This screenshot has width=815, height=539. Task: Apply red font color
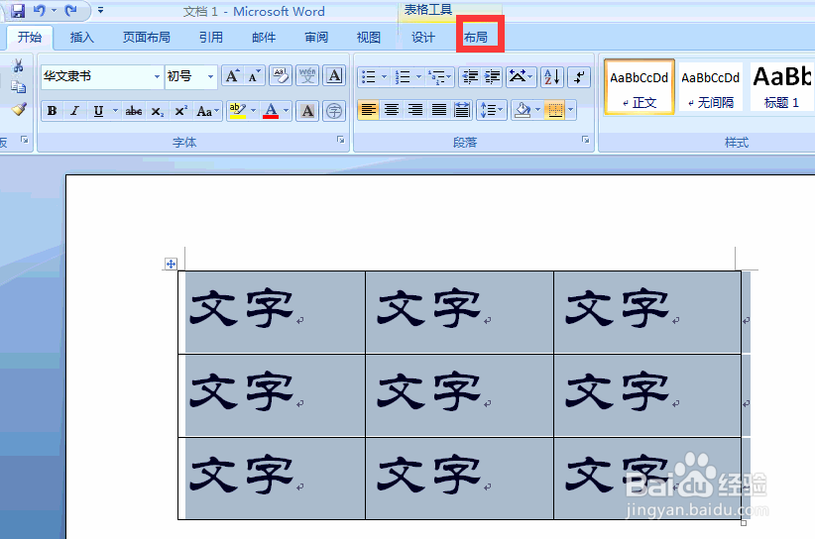(271, 111)
